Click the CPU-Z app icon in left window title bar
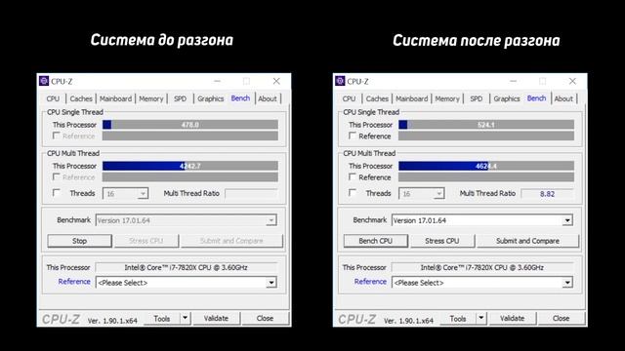The image size is (625, 351). coord(44,81)
